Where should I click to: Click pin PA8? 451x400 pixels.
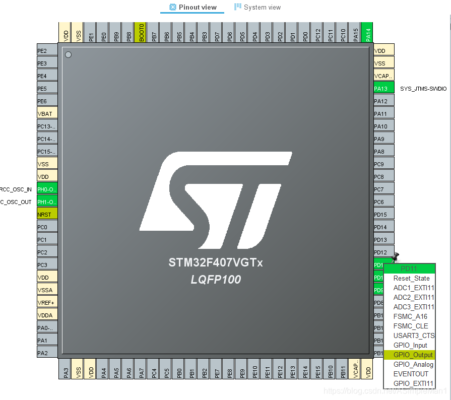(384, 151)
